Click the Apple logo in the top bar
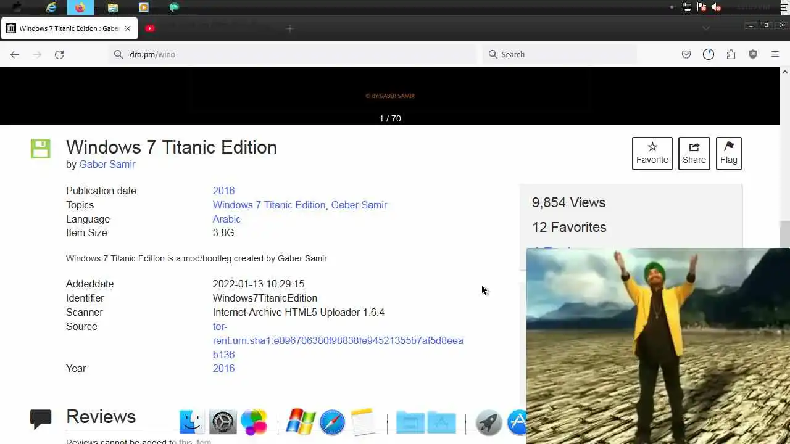The height and width of the screenshot is (444, 790). tap(17, 7)
